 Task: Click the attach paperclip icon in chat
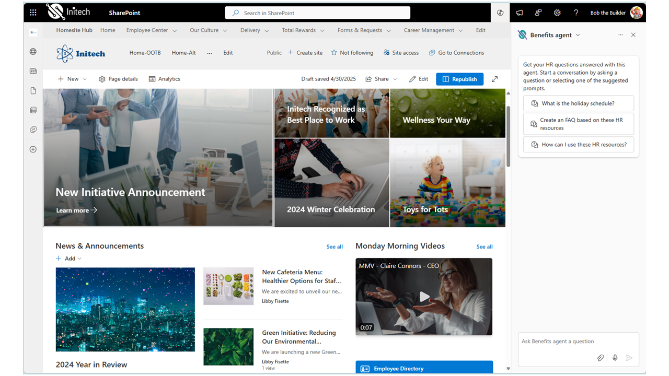click(x=601, y=358)
